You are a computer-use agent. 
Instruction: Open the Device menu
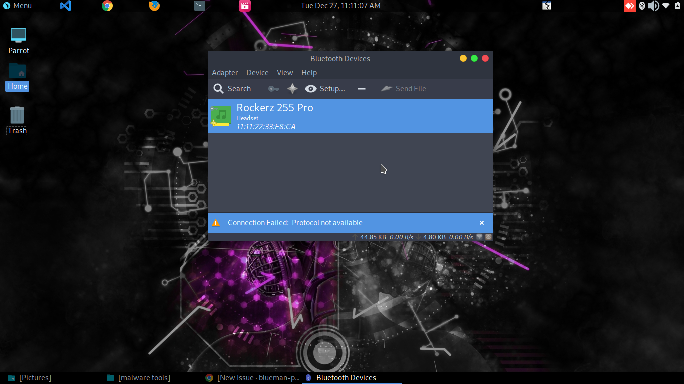257,72
